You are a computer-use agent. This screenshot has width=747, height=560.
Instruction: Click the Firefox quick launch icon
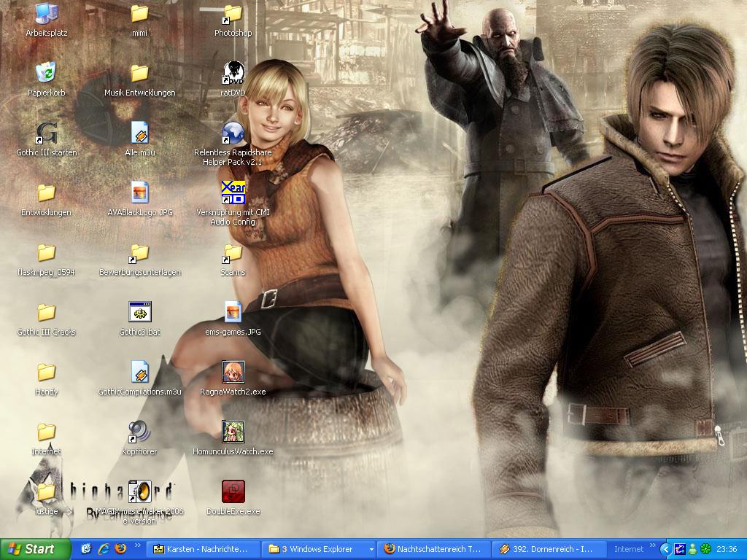(120, 549)
